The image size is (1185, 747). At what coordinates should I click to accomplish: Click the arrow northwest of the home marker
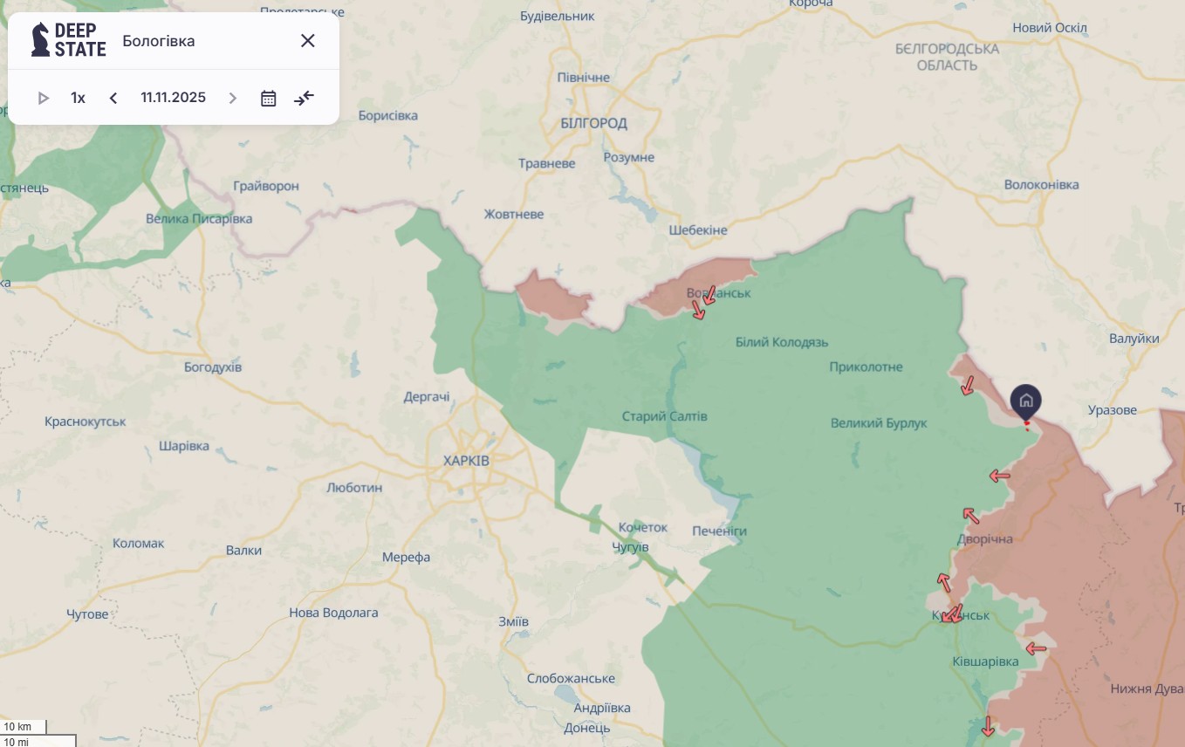coord(968,385)
